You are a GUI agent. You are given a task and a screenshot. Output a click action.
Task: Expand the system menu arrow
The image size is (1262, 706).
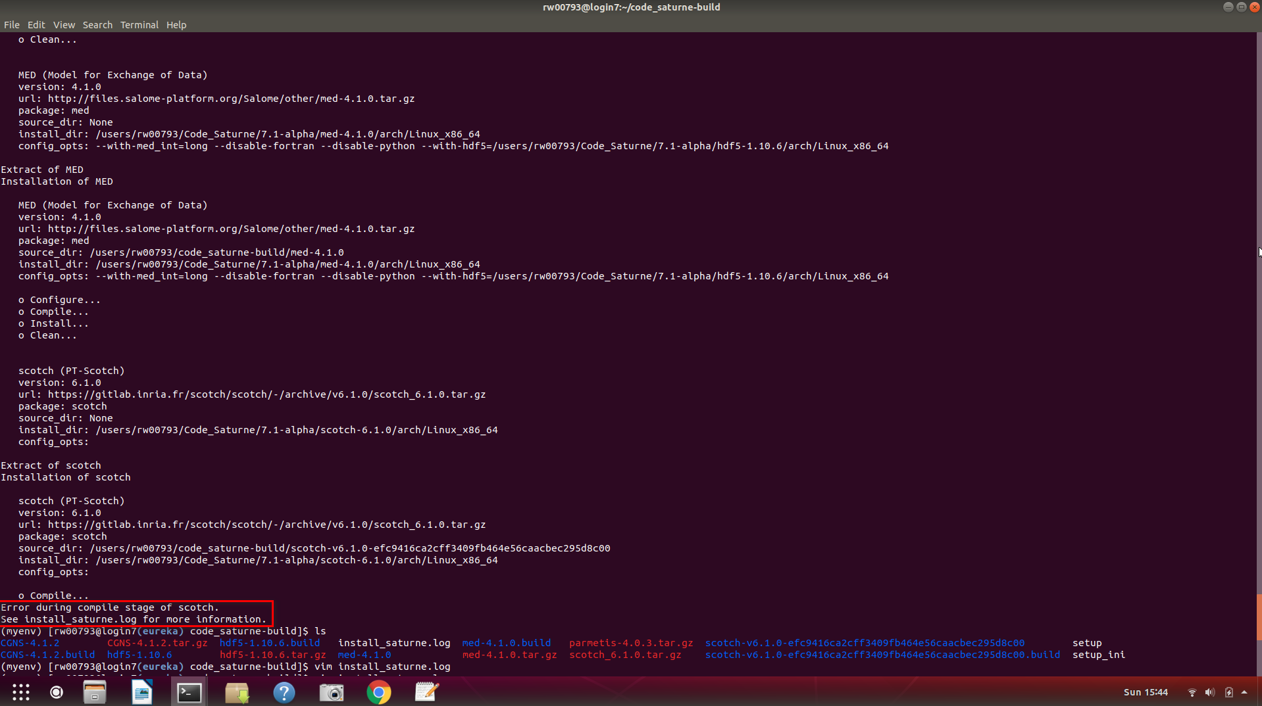point(1244,692)
